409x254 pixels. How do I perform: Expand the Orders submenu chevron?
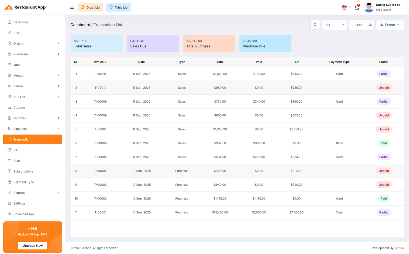point(58,43)
